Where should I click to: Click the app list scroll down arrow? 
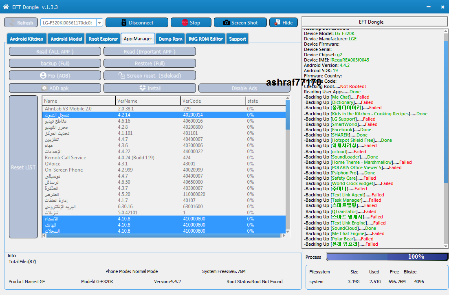[x=288, y=231]
